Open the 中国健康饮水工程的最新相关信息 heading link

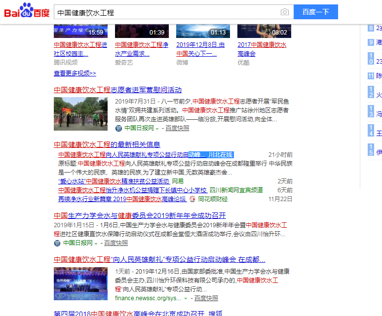point(107,144)
